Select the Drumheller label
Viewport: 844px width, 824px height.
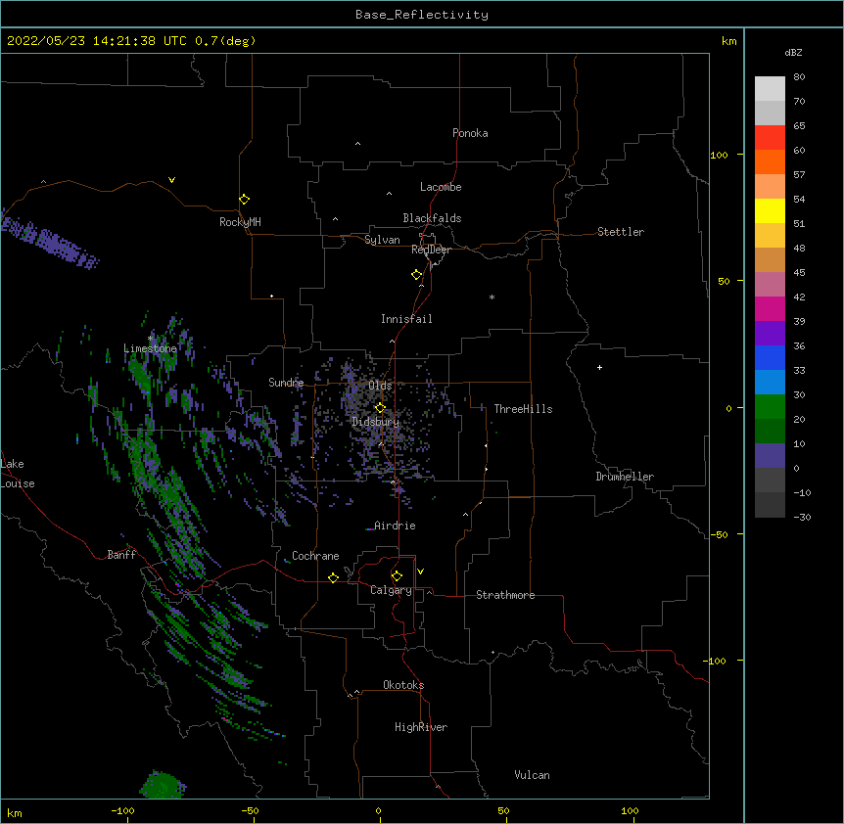625,477
